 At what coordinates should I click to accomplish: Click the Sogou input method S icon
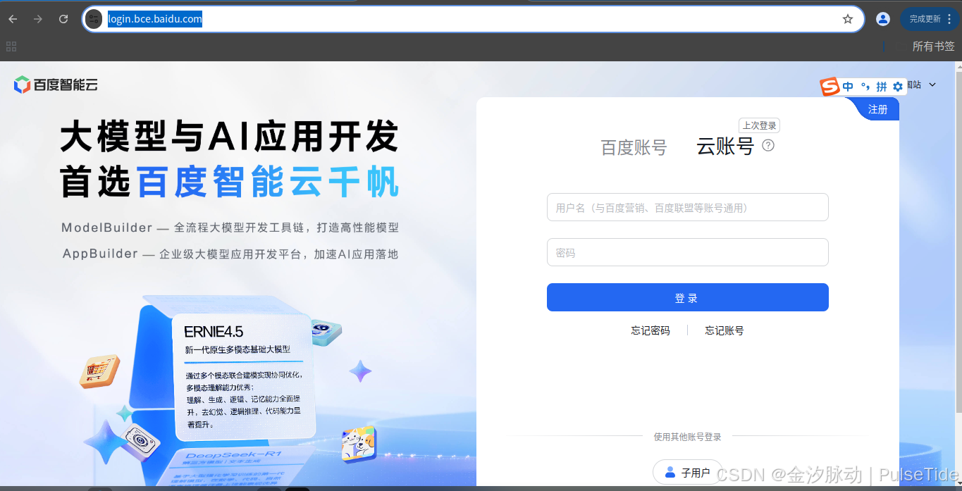[830, 87]
